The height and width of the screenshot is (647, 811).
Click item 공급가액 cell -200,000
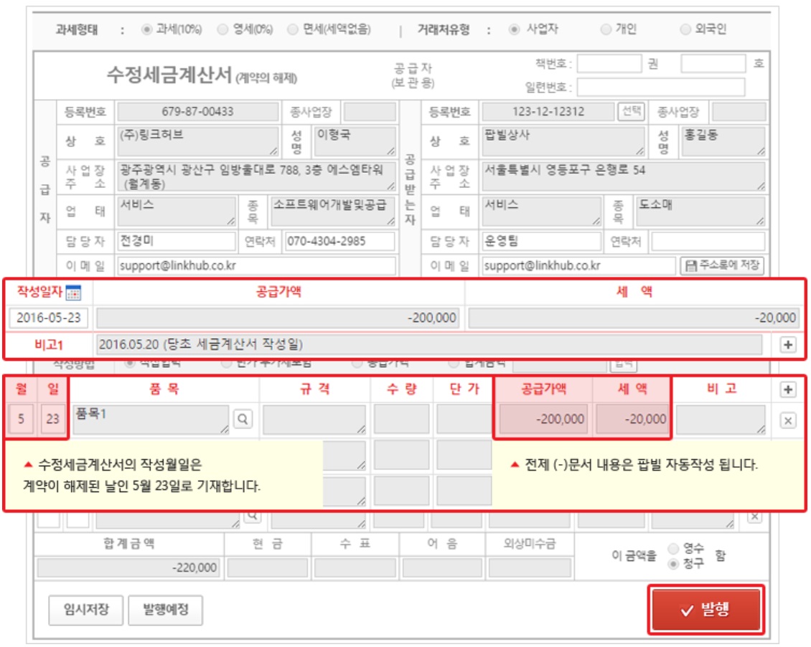(543, 419)
